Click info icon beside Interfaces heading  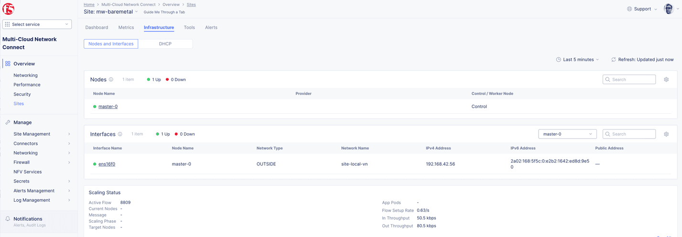click(120, 134)
